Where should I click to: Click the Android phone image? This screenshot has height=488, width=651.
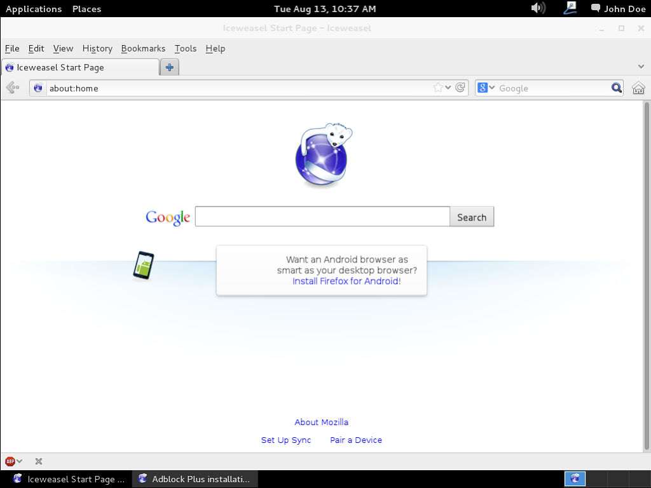pos(143,266)
